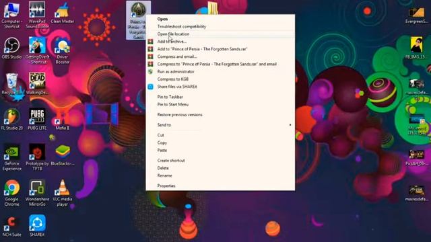Image resolution: width=431 pixels, height=242 pixels.
Task: Select GettingOverIt Shortcut desktop icon
Action: click(x=37, y=50)
